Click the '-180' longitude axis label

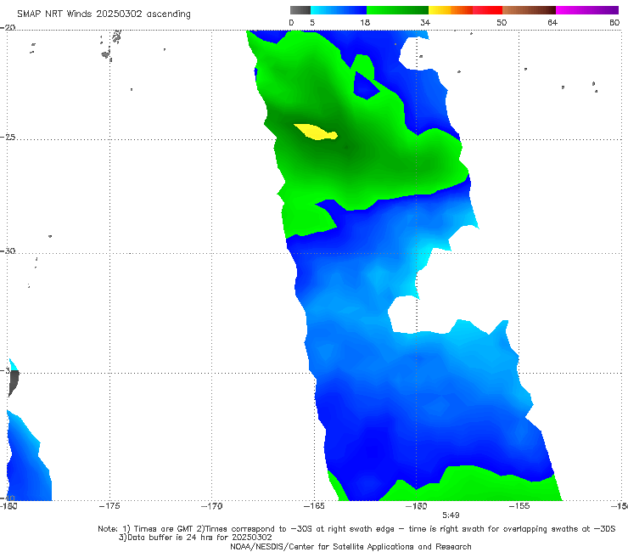coord(8,506)
